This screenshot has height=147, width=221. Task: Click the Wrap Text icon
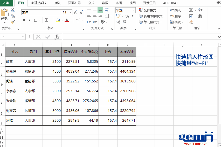pos(107,10)
